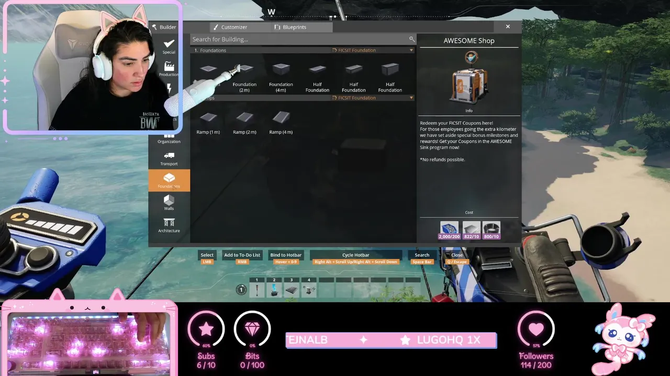Screen dimensions: 670x376
Task: Click the Followers 114 / 200 progress ring
Action: [x=536, y=330]
